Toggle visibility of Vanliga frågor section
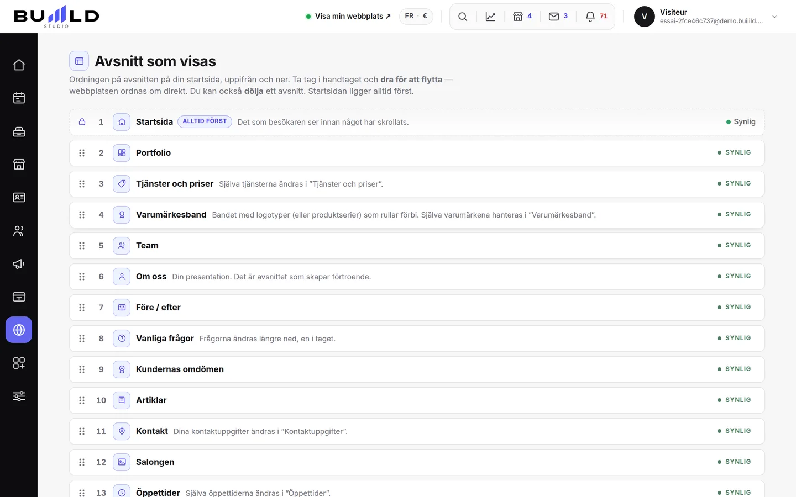This screenshot has height=497, width=796. (x=734, y=338)
